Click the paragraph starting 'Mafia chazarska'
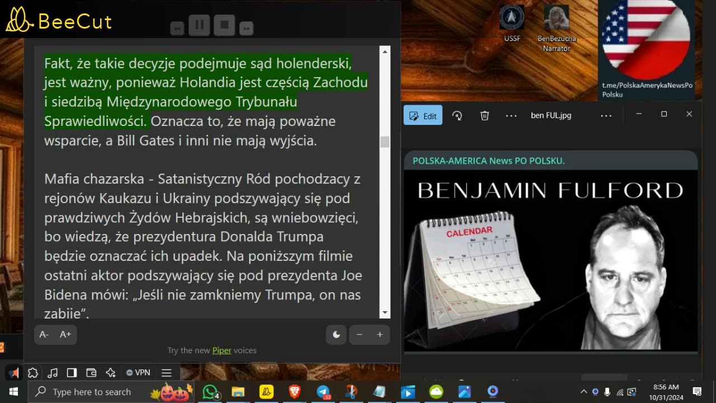The width and height of the screenshot is (716, 403). [x=204, y=246]
